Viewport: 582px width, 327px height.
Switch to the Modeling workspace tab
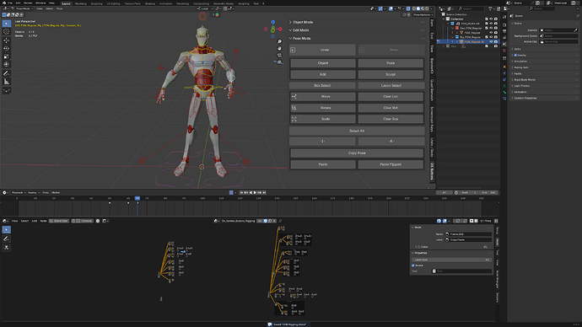[x=80, y=3]
